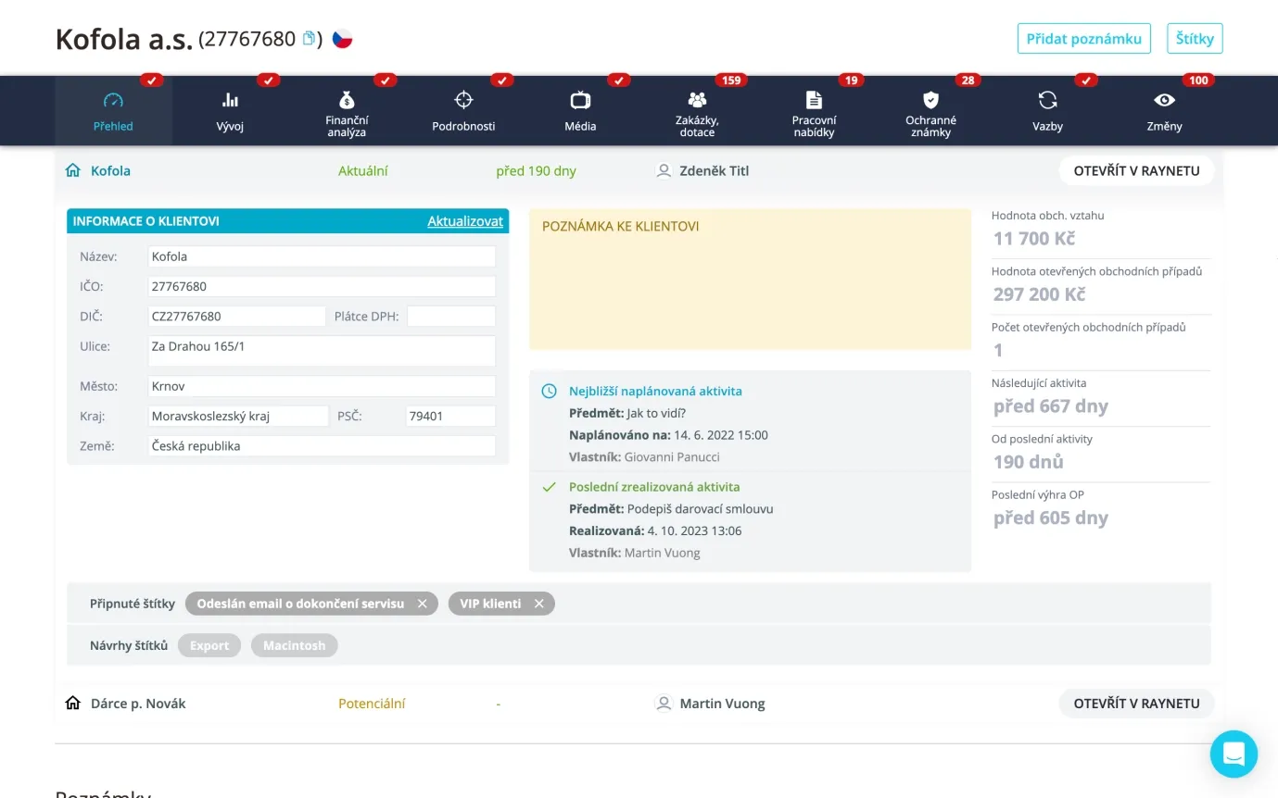Screen dimensions: 1278x798
Task: Expand the Dárce p. Novák client row
Action: pos(138,704)
